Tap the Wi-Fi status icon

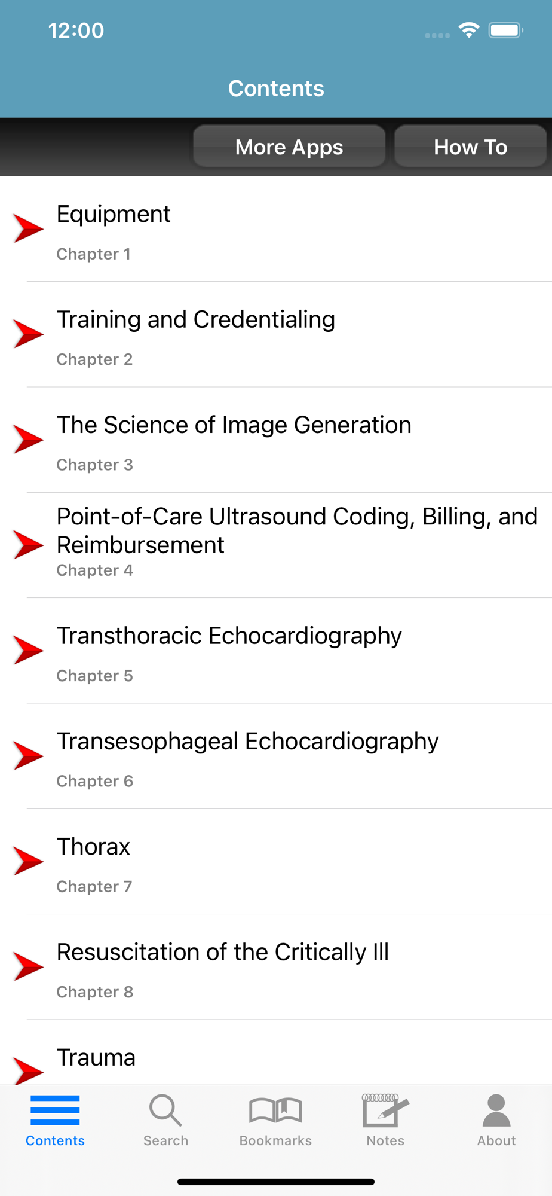click(x=469, y=30)
